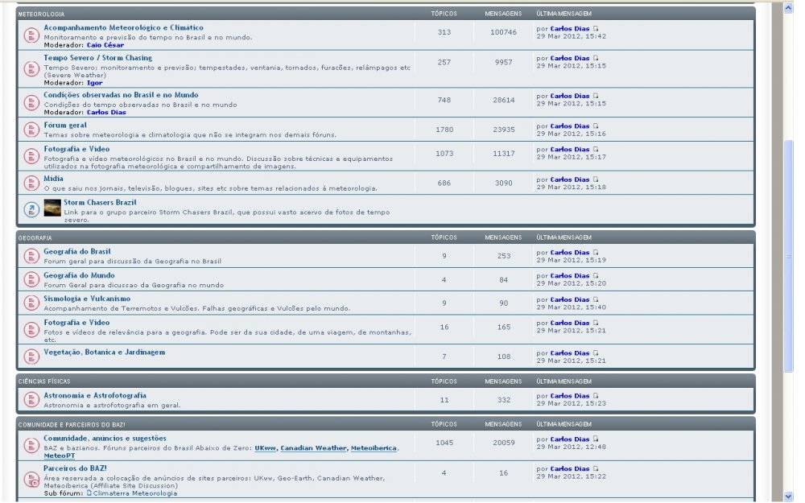Click the forum icon beside Astronomia e Astrofotografia

(31, 400)
